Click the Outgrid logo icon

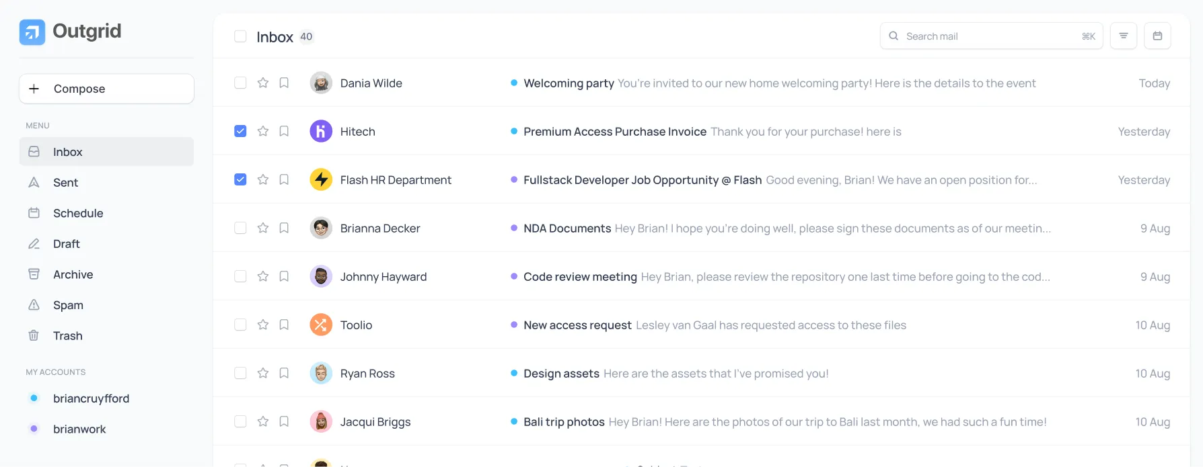32,32
